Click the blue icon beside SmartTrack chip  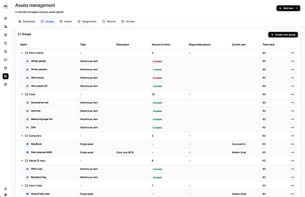27,194
